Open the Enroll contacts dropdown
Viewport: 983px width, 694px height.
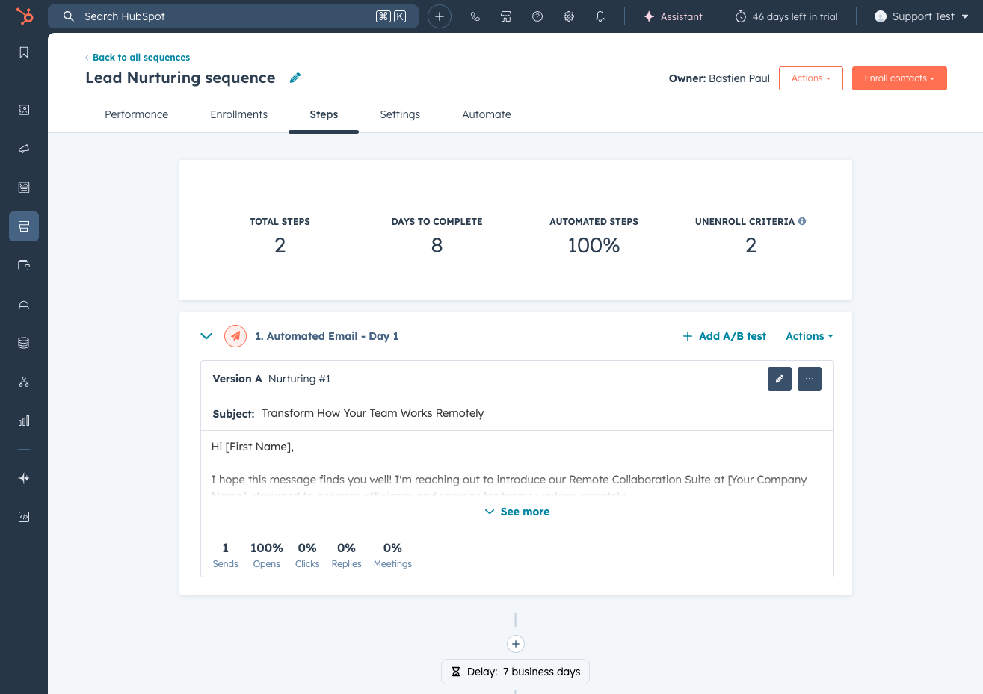(899, 78)
